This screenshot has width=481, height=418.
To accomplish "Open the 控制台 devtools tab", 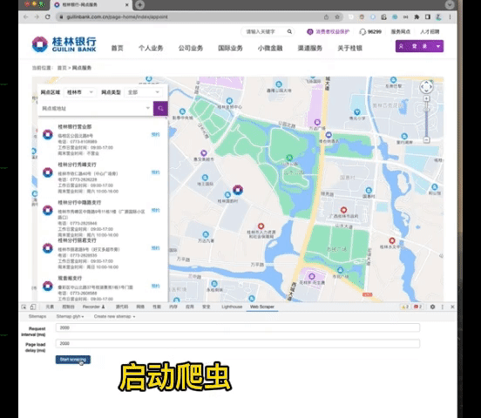I will click(68, 307).
